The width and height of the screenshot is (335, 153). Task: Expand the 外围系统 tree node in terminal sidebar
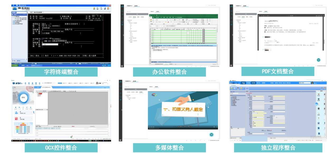click(x=12, y=16)
